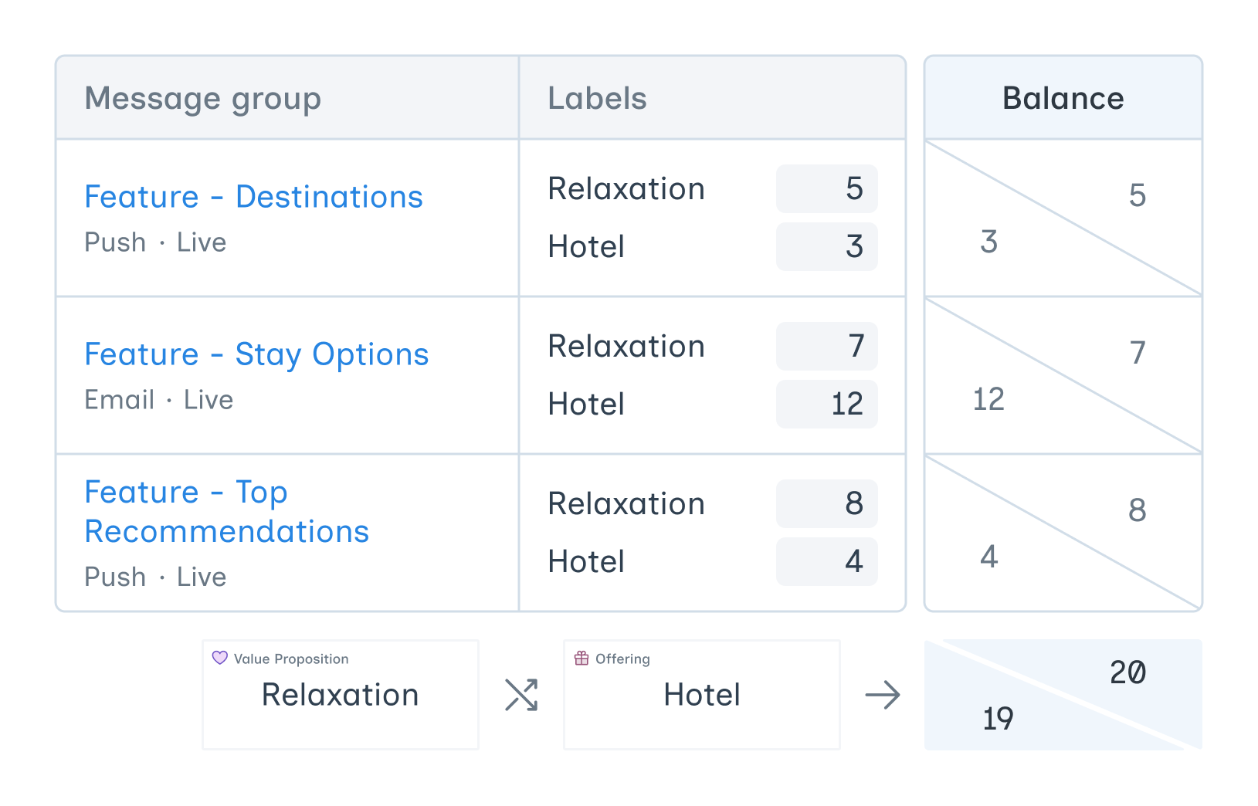Click the Hotel count 12 for Stay Options
The height and width of the screenshot is (806, 1258).
tap(827, 404)
